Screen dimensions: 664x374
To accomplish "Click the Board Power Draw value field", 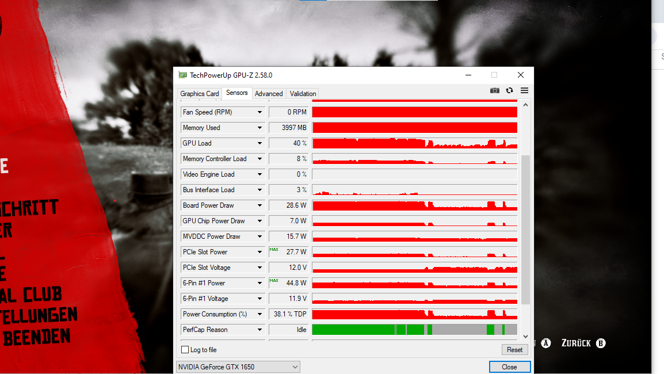I will click(288, 205).
